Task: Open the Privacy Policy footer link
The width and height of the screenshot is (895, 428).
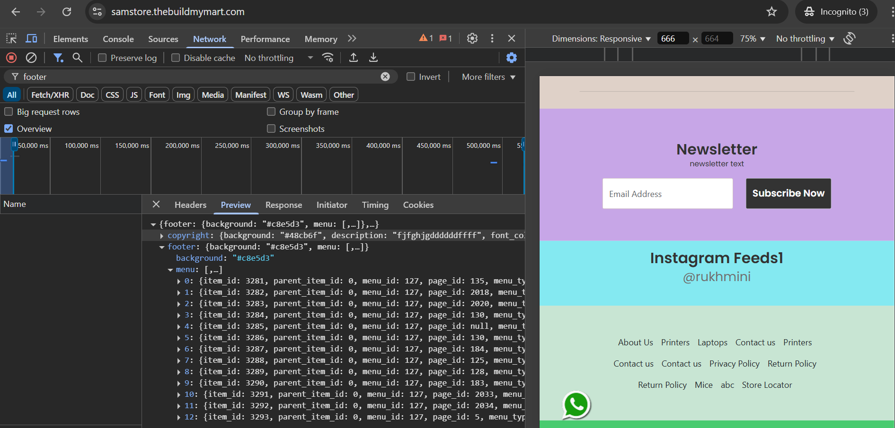Action: [734, 363]
